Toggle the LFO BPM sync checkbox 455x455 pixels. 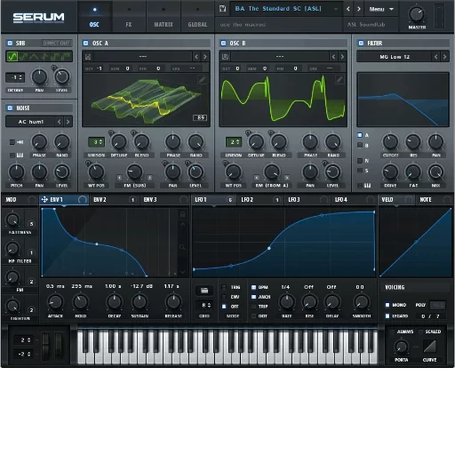coord(253,287)
